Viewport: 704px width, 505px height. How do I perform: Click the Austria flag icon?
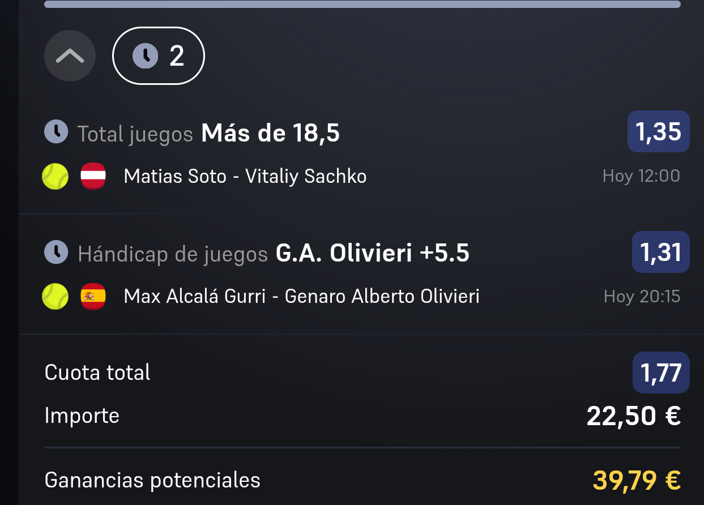coord(93,176)
